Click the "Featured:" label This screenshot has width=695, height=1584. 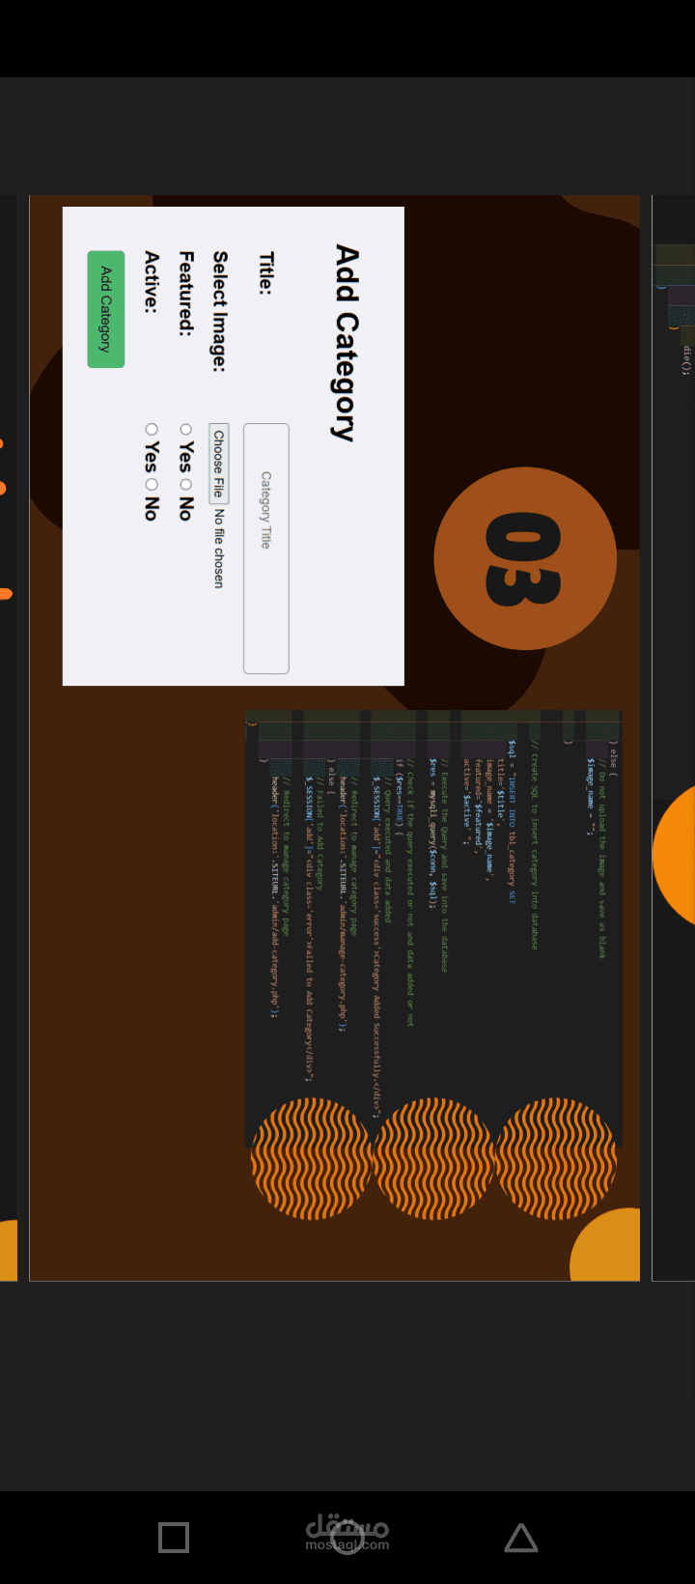[186, 293]
